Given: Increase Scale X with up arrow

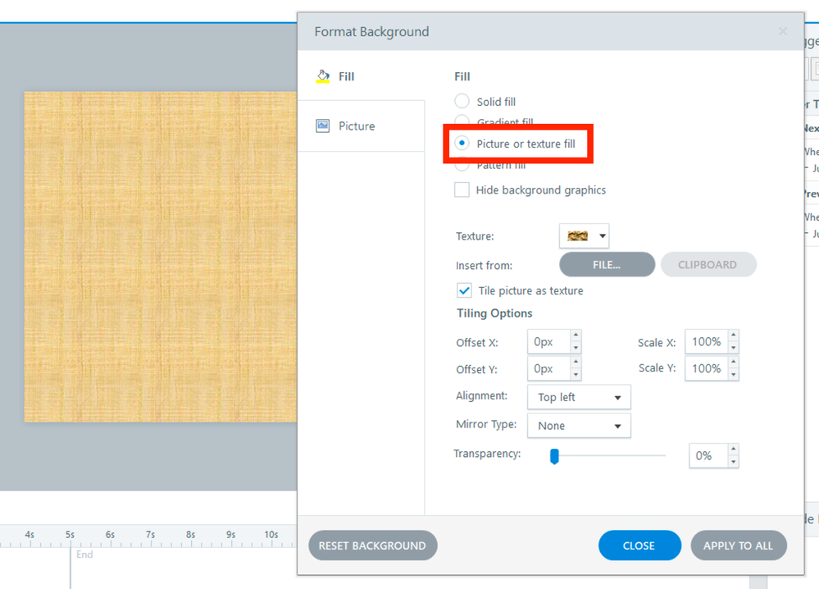Looking at the screenshot, I should (734, 336).
